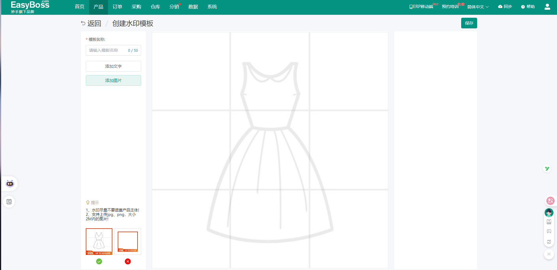
Task: Open the customer service avatar icon
Action: [549, 212]
